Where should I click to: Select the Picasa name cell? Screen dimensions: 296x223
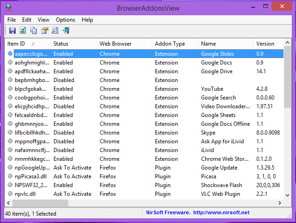[x=208, y=176]
